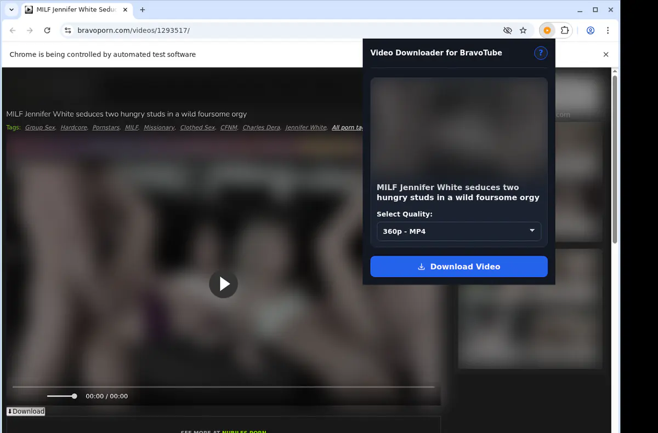
Task: Play the video with center play button
Action: (223, 284)
